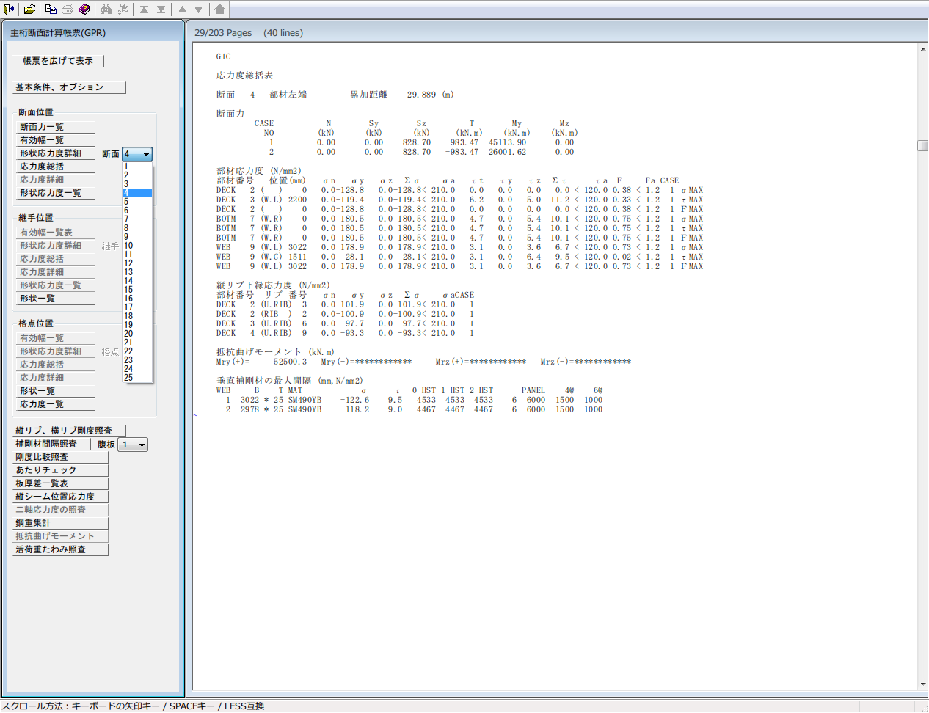Viewport: 929px width, 713px height.
Task: Select 断面力一覧 under 断面位置
Action: click(56, 127)
